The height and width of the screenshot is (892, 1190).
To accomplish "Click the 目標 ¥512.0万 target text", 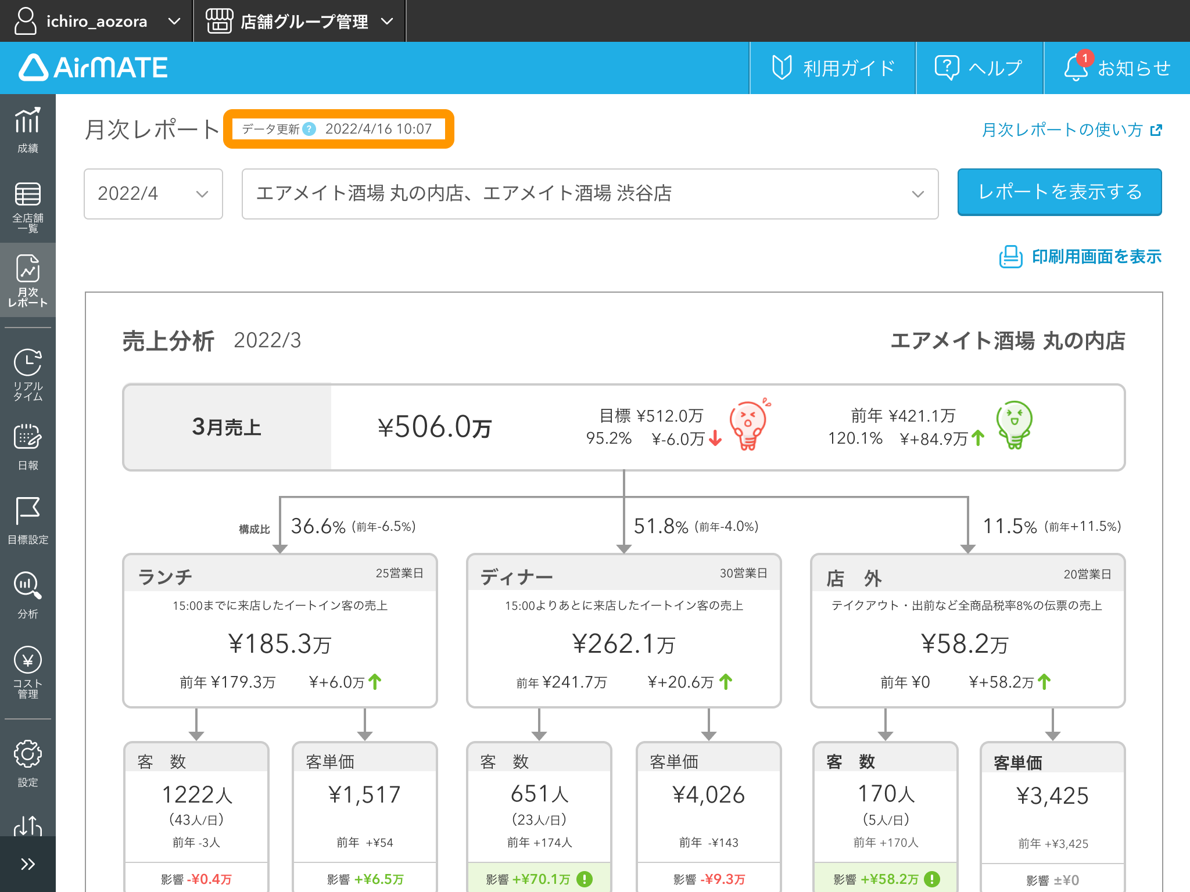I will tap(651, 416).
